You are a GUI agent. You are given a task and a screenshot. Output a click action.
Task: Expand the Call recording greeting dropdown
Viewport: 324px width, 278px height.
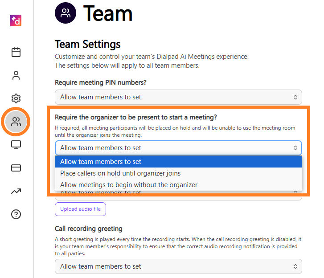[x=178, y=266]
